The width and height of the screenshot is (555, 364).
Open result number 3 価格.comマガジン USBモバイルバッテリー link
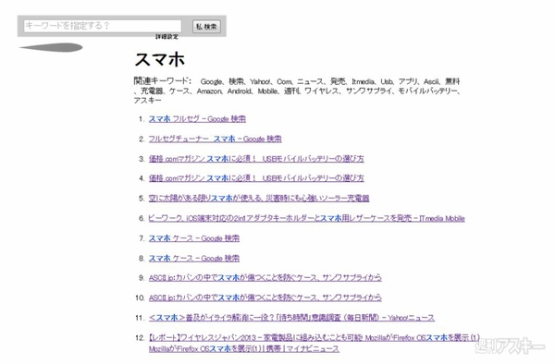coord(256,159)
